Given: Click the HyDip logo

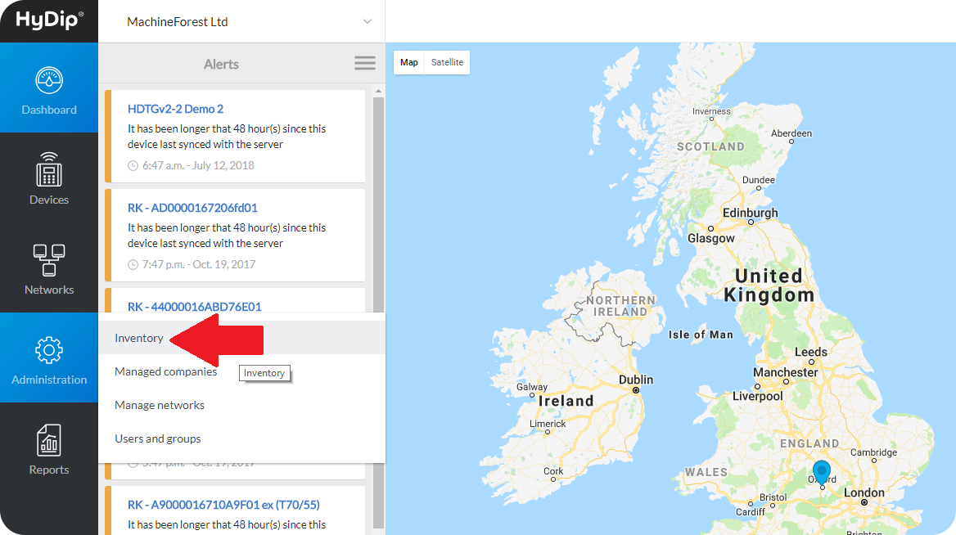Looking at the screenshot, I should 49,20.
